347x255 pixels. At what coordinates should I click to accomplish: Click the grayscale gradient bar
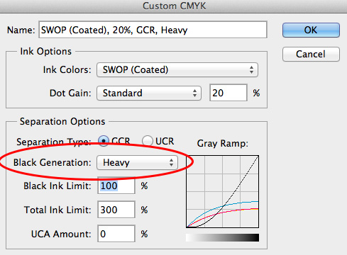pyautogui.click(x=222, y=237)
